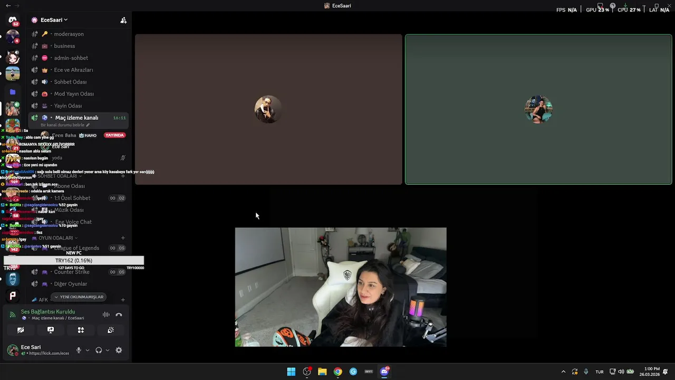Viewport: 675px width, 380px height.
Task: Focus the left participant video tile
Action: pos(268,109)
